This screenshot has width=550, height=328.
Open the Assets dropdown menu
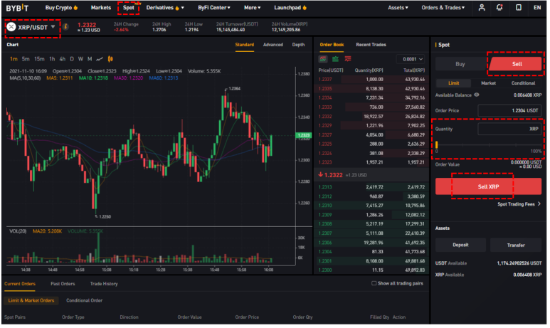click(x=400, y=8)
